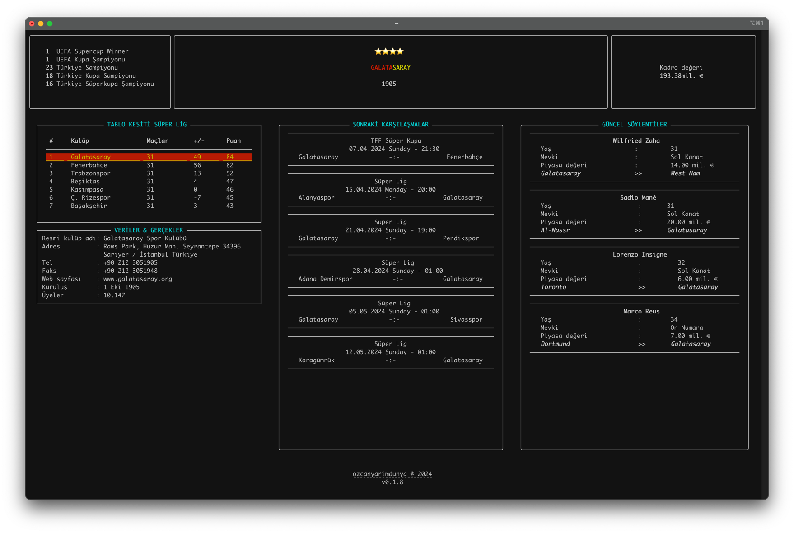The height and width of the screenshot is (533, 794).
Task: Select Başakşehir row in league table
Action: click(149, 206)
